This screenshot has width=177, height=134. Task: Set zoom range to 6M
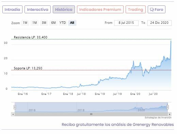53,23
